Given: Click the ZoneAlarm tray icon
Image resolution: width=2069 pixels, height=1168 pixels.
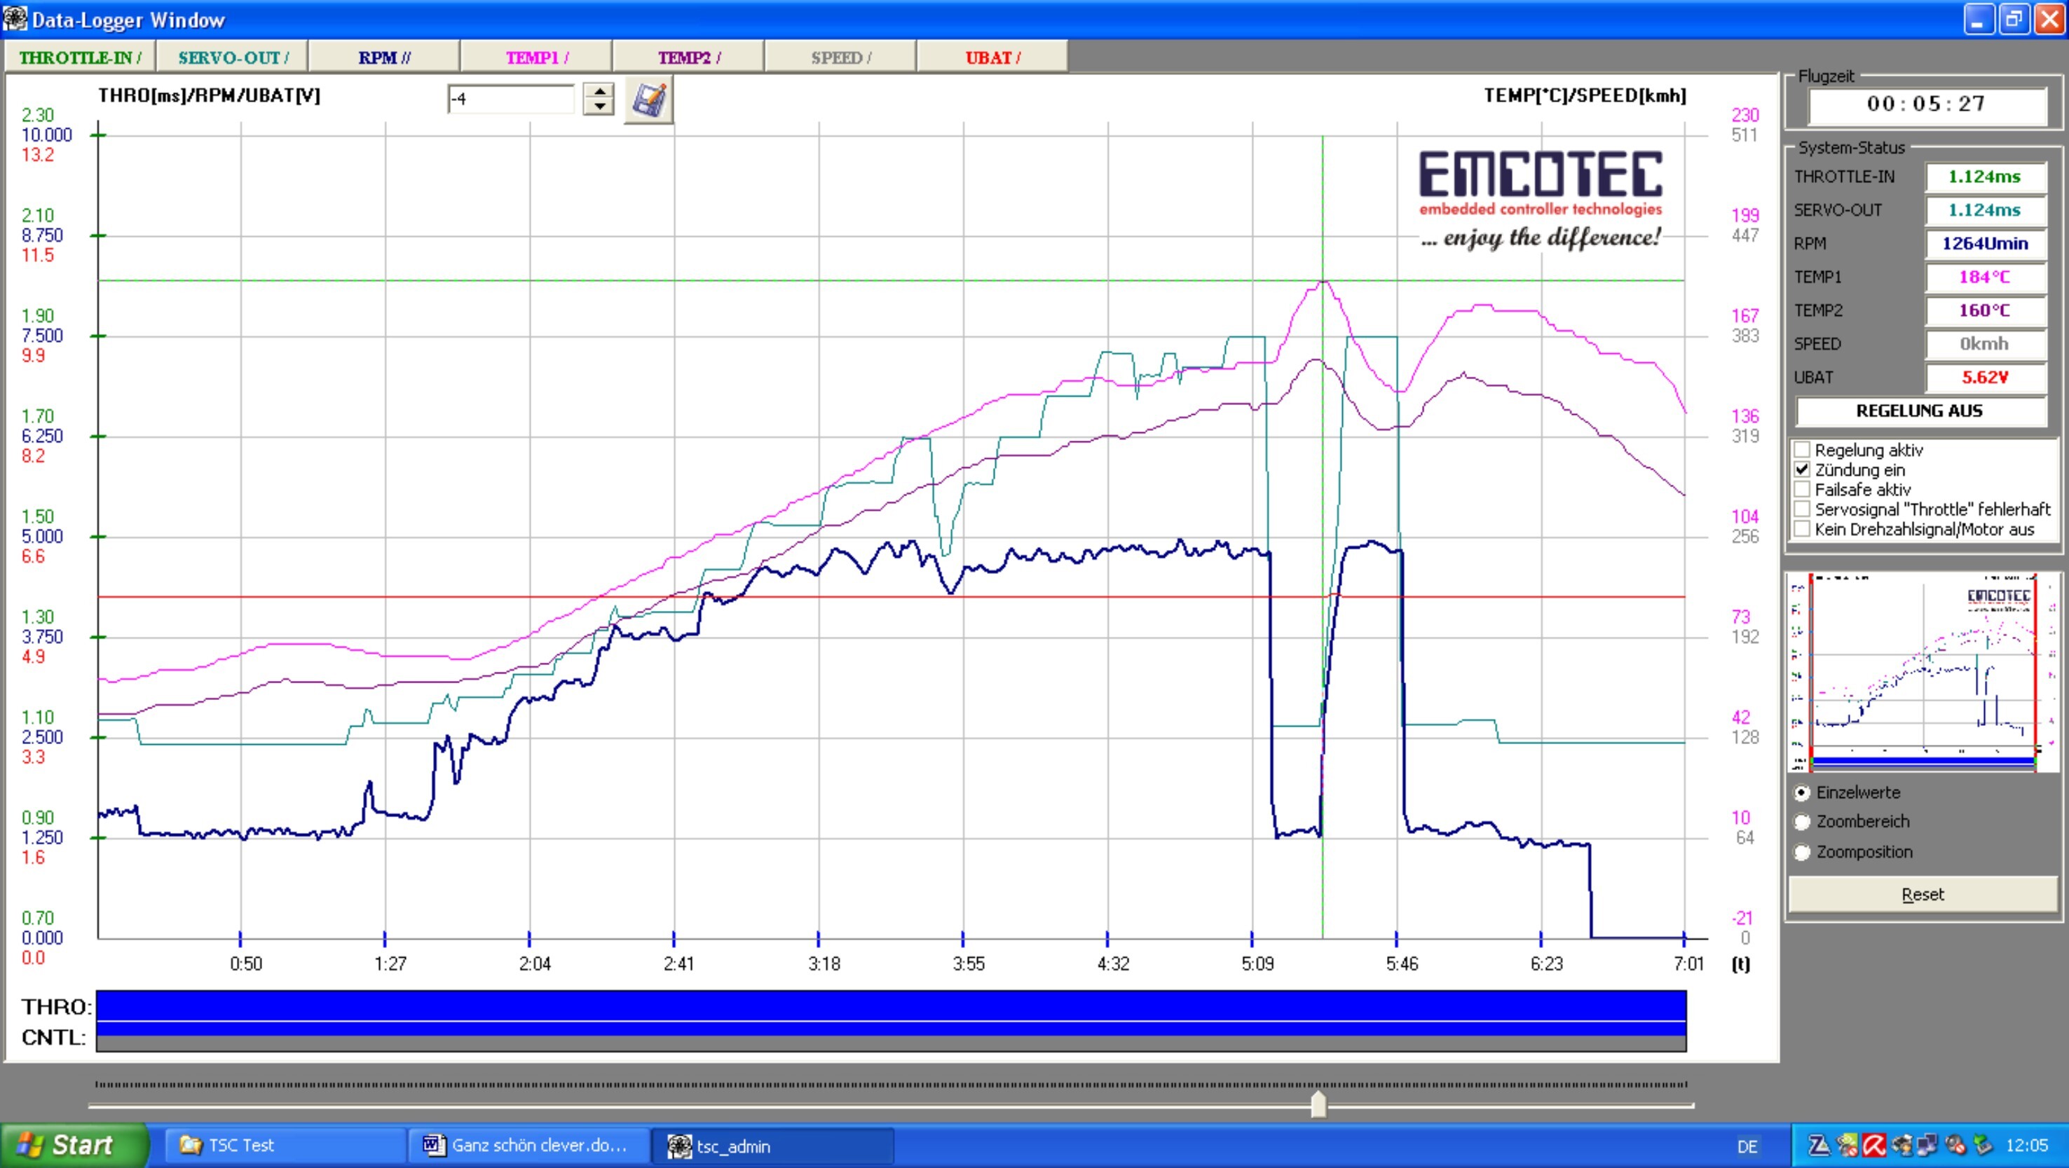Looking at the screenshot, I should pyautogui.click(x=1819, y=1146).
